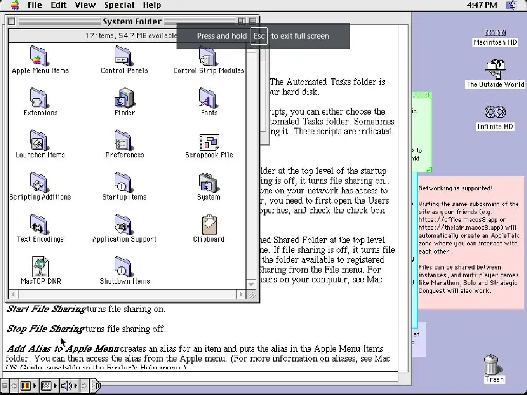Image resolution: width=527 pixels, height=395 pixels.
Task: Open the Apple Menu Items folder
Action: point(39,56)
